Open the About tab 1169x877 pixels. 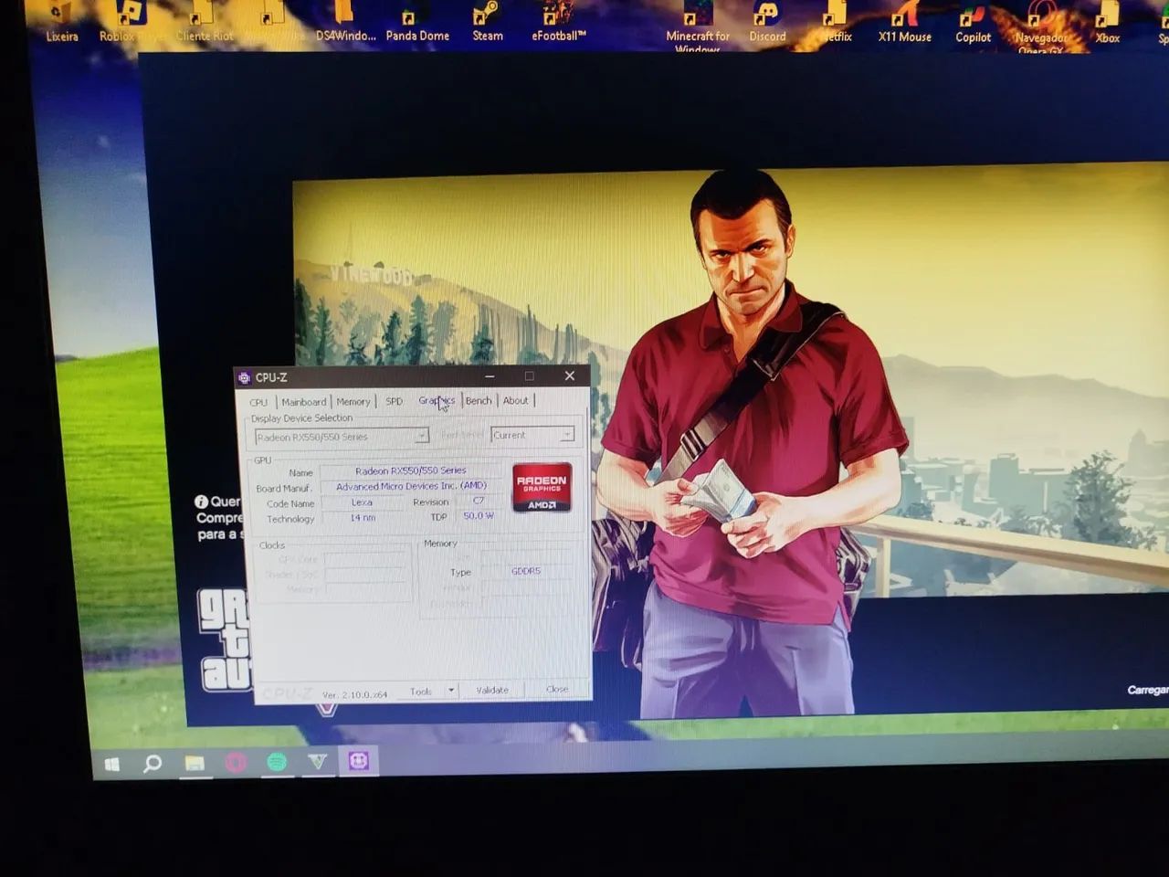pos(515,400)
